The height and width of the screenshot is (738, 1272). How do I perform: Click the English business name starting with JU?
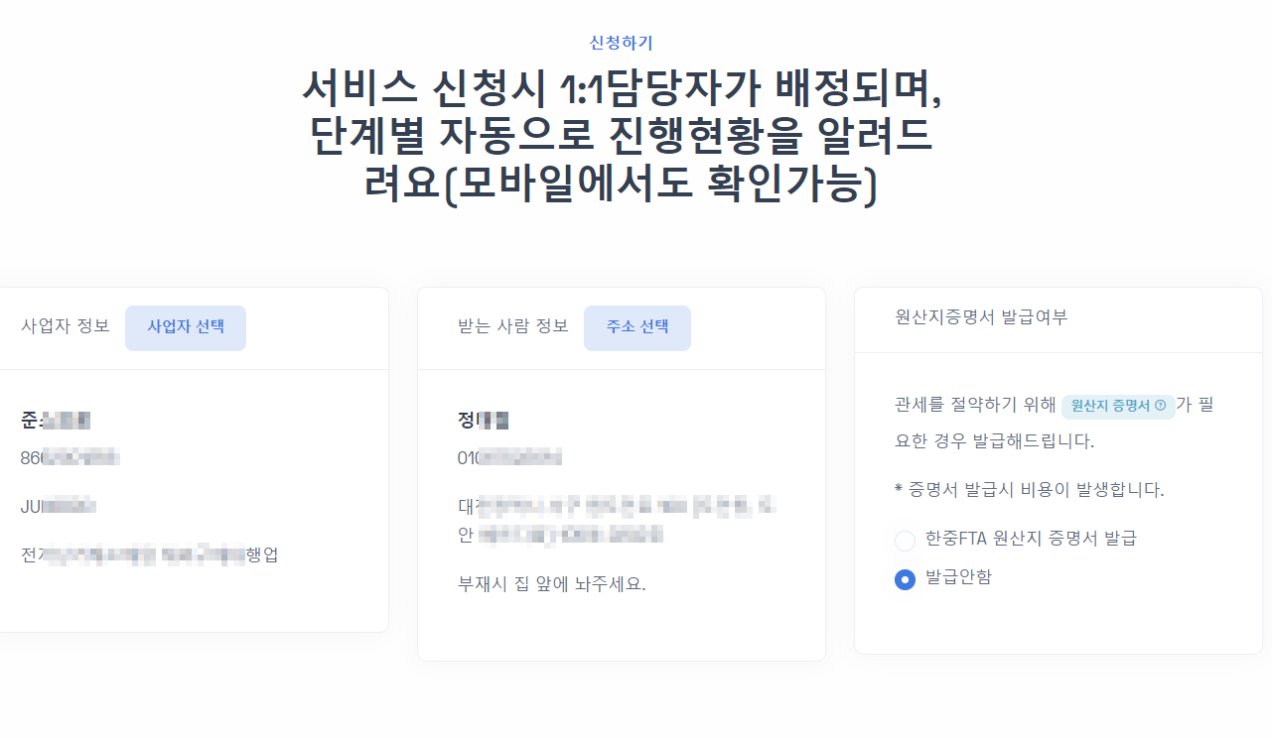[x=58, y=507]
